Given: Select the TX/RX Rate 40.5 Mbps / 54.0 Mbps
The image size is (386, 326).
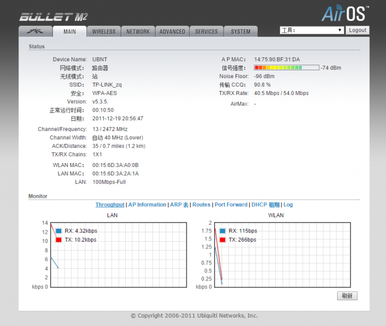Looking at the screenshot, I should coord(281,93).
